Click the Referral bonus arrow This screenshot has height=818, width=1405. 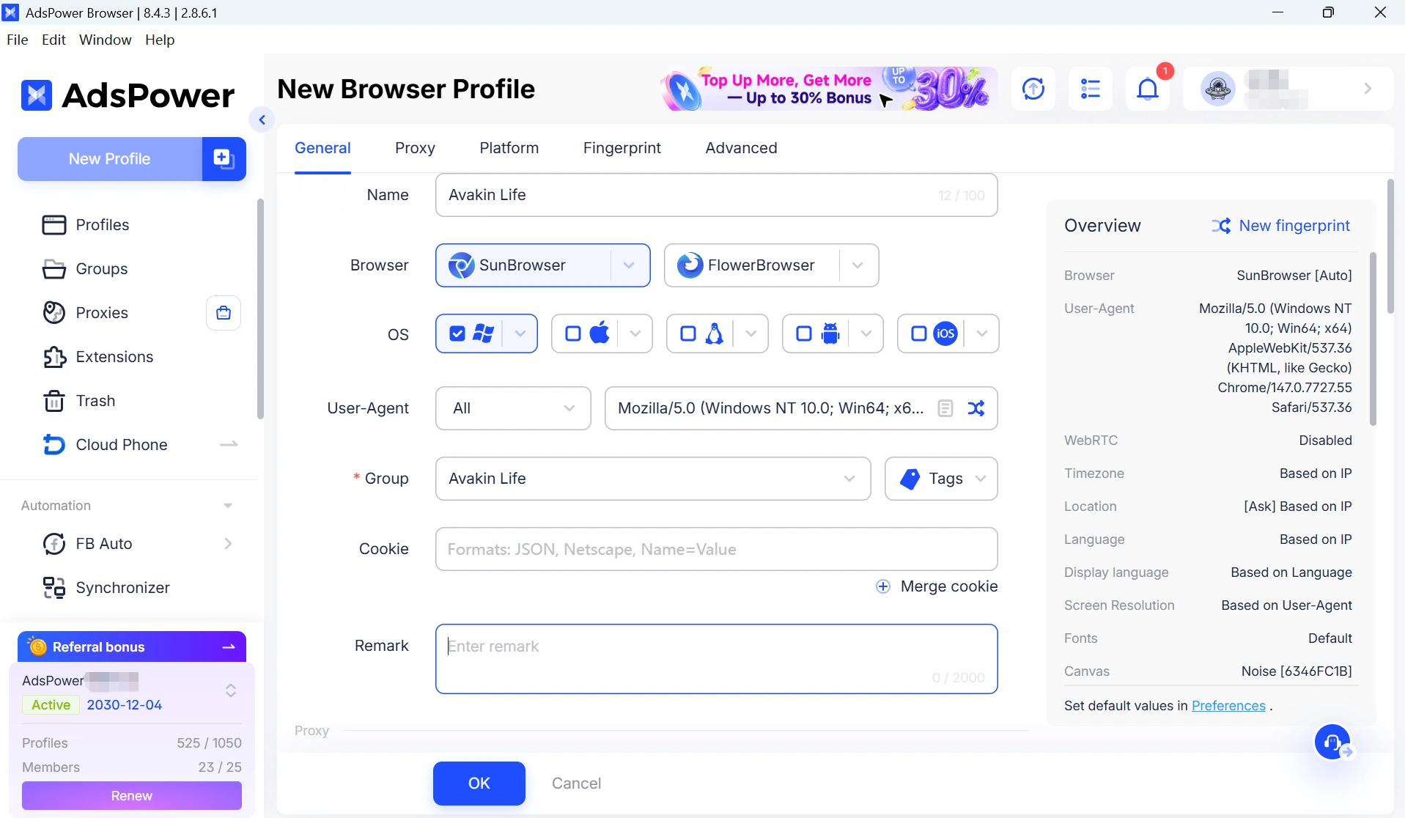click(x=229, y=646)
